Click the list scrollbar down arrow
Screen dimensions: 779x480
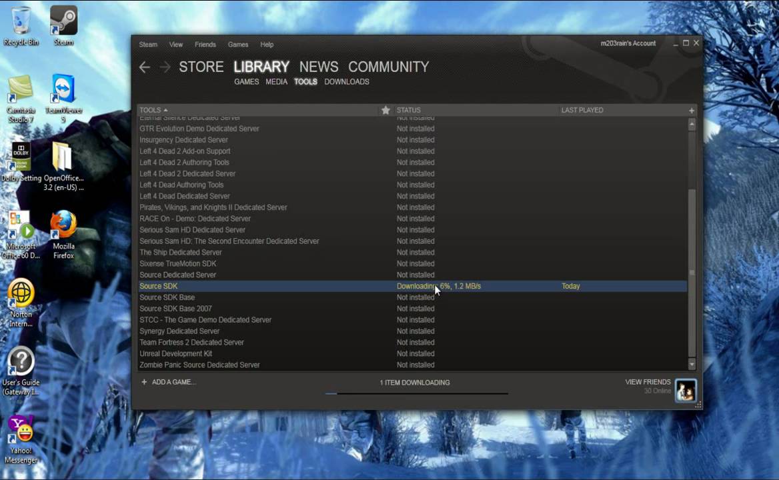[x=692, y=365]
